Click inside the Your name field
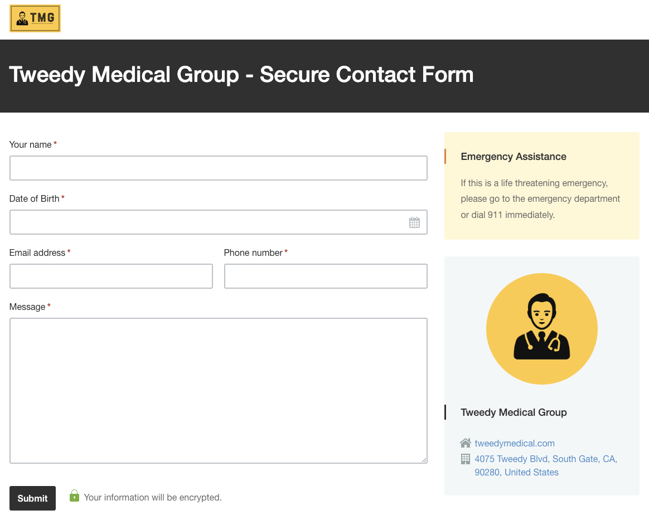649x515 pixels. 218,168
